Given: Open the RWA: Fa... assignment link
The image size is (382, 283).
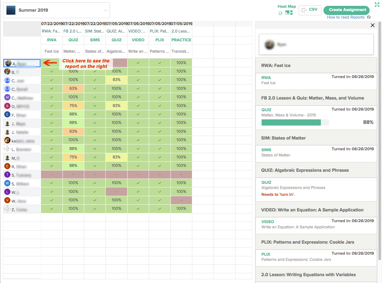Looking at the screenshot, I should [51, 31].
